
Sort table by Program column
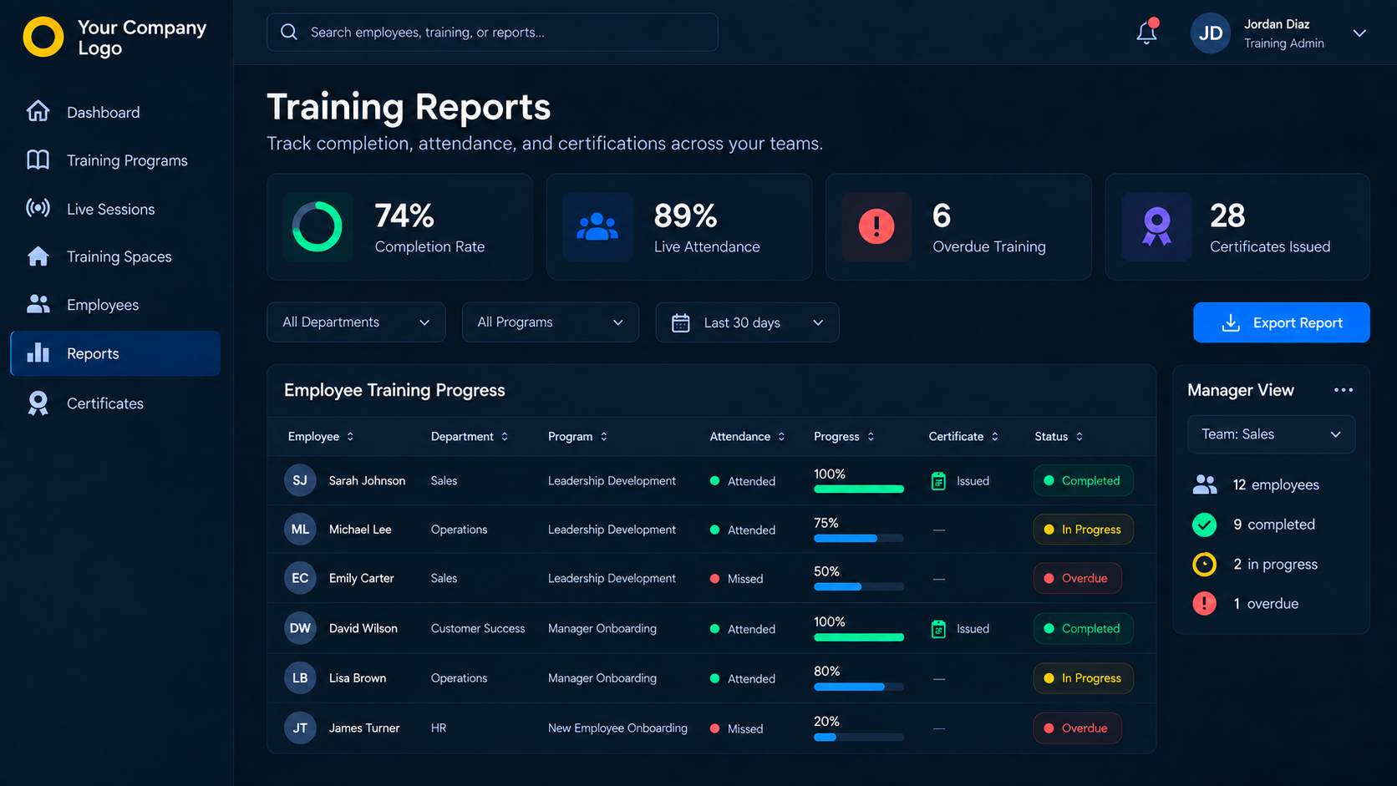[578, 437]
